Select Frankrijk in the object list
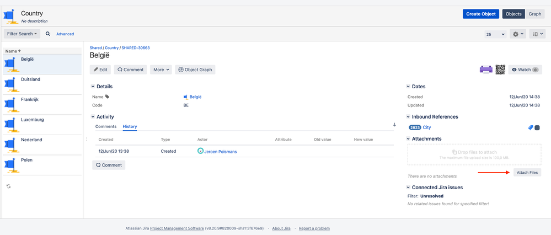Viewport: 551px width, 235px height. click(x=42, y=104)
